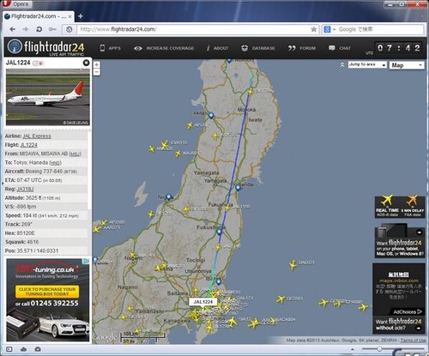Open the APPS menu

(x=111, y=48)
